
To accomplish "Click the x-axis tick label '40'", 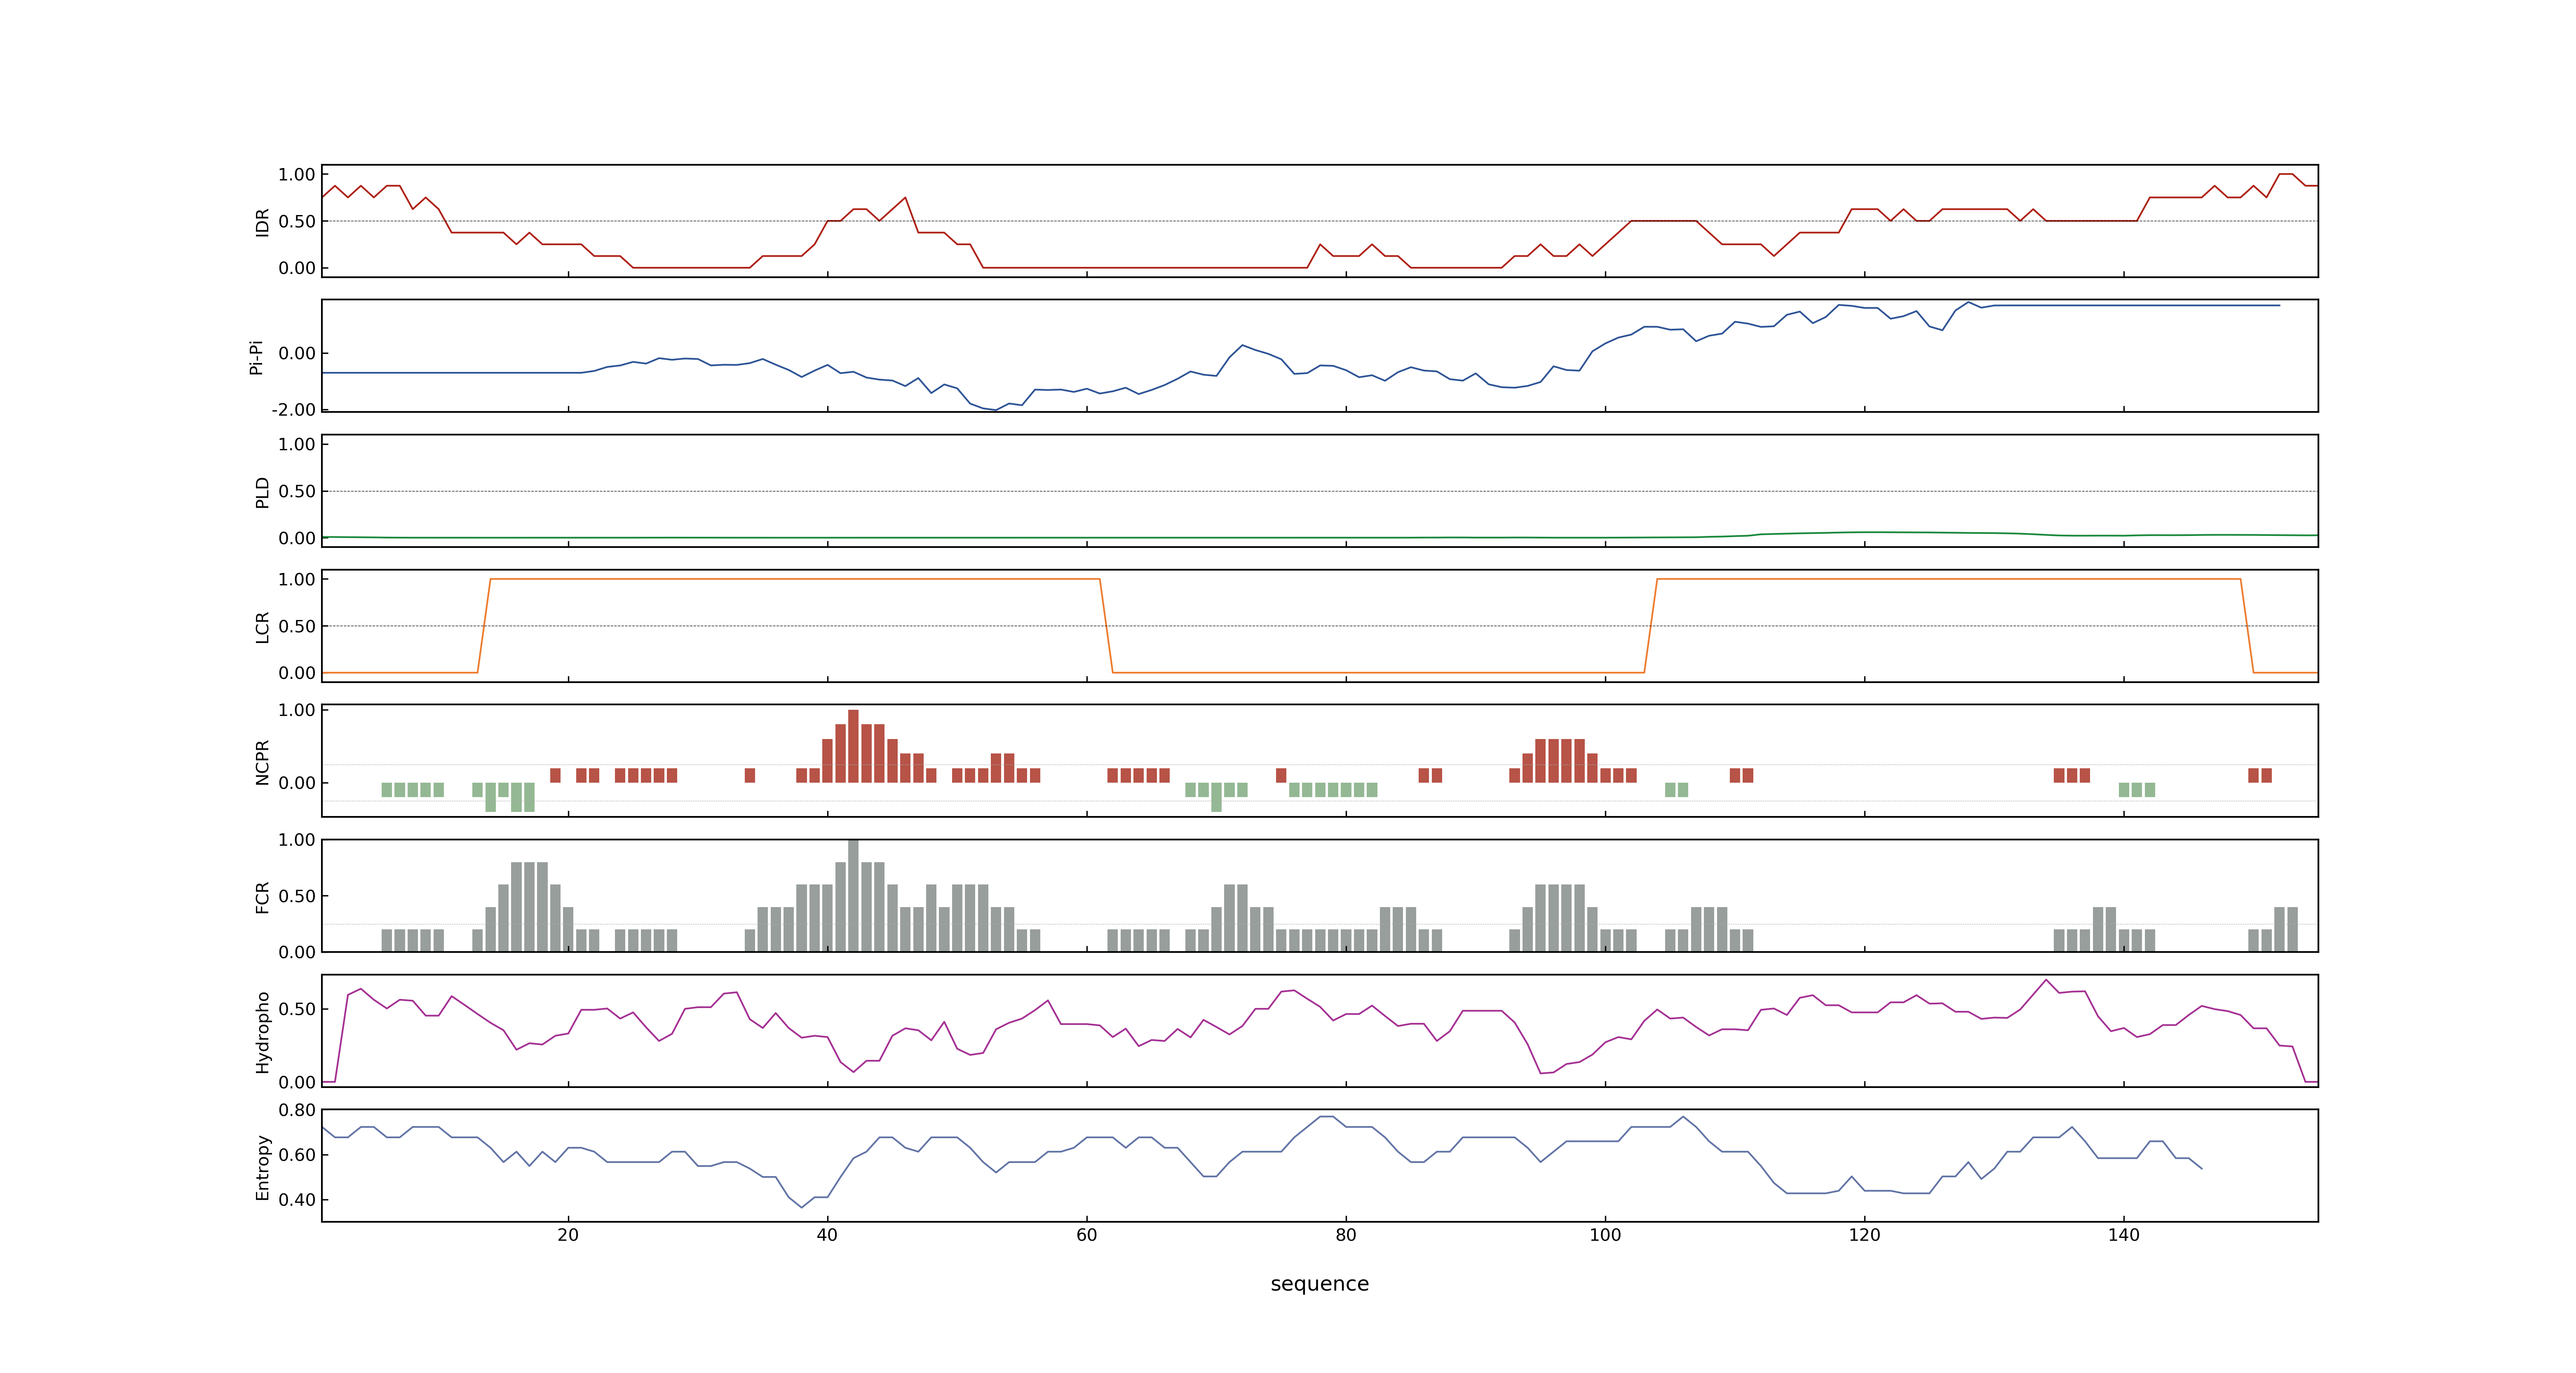I will pyautogui.click(x=827, y=1235).
